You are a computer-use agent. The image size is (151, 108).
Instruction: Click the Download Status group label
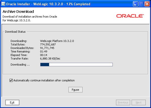[x=15, y=32]
